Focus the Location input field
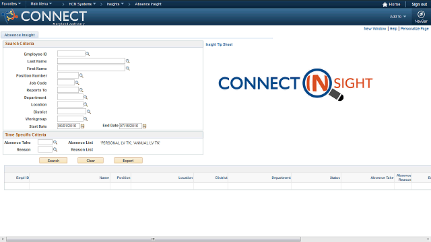Viewport: 431px width, 242px height. (x=70, y=104)
